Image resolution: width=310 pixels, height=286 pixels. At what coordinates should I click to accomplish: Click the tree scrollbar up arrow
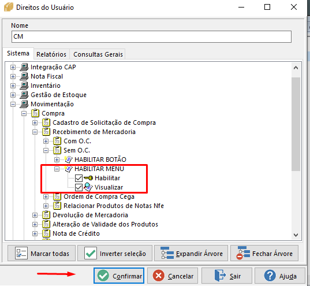pos(296,68)
